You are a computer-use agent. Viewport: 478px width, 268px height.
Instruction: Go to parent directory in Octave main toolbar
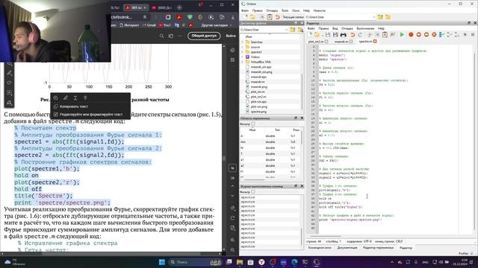(380, 17)
